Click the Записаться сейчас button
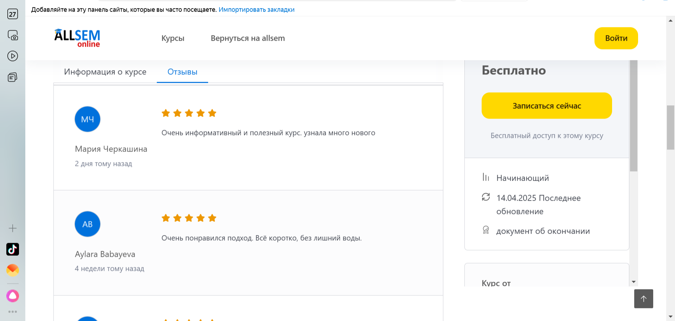Viewport: 675px width, 321px height. point(546,106)
